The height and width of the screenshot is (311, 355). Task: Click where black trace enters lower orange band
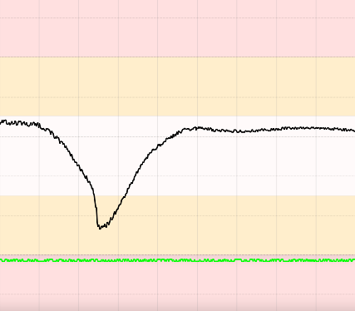click(x=94, y=195)
